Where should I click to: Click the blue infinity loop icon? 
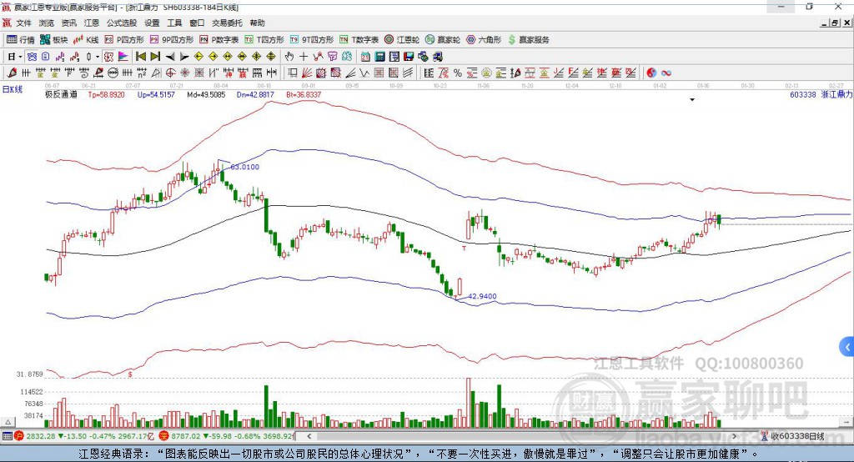click(x=666, y=73)
